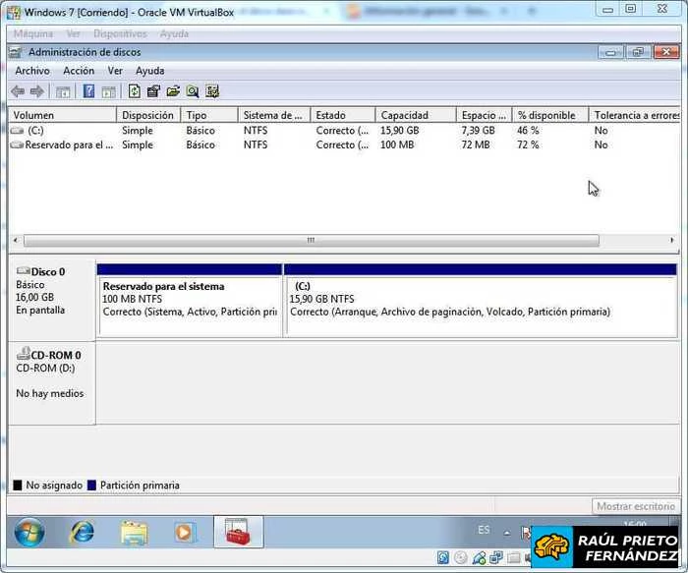Sort by the Disposición column header
Viewport: 688px width, 573px height.
point(148,115)
